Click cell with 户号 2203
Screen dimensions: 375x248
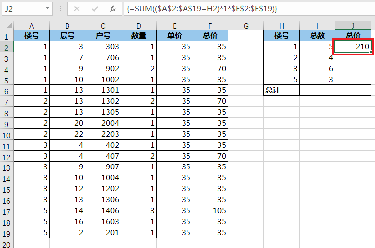(103, 134)
